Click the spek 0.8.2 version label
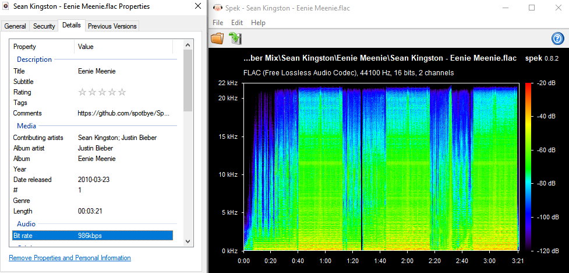The image size is (569, 273). pos(542,58)
